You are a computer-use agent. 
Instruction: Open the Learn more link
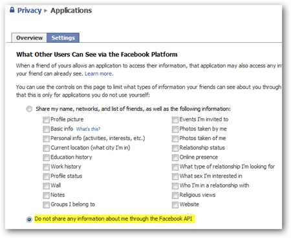[98, 74]
